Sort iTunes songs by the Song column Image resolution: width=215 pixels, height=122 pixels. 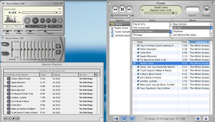[157, 42]
